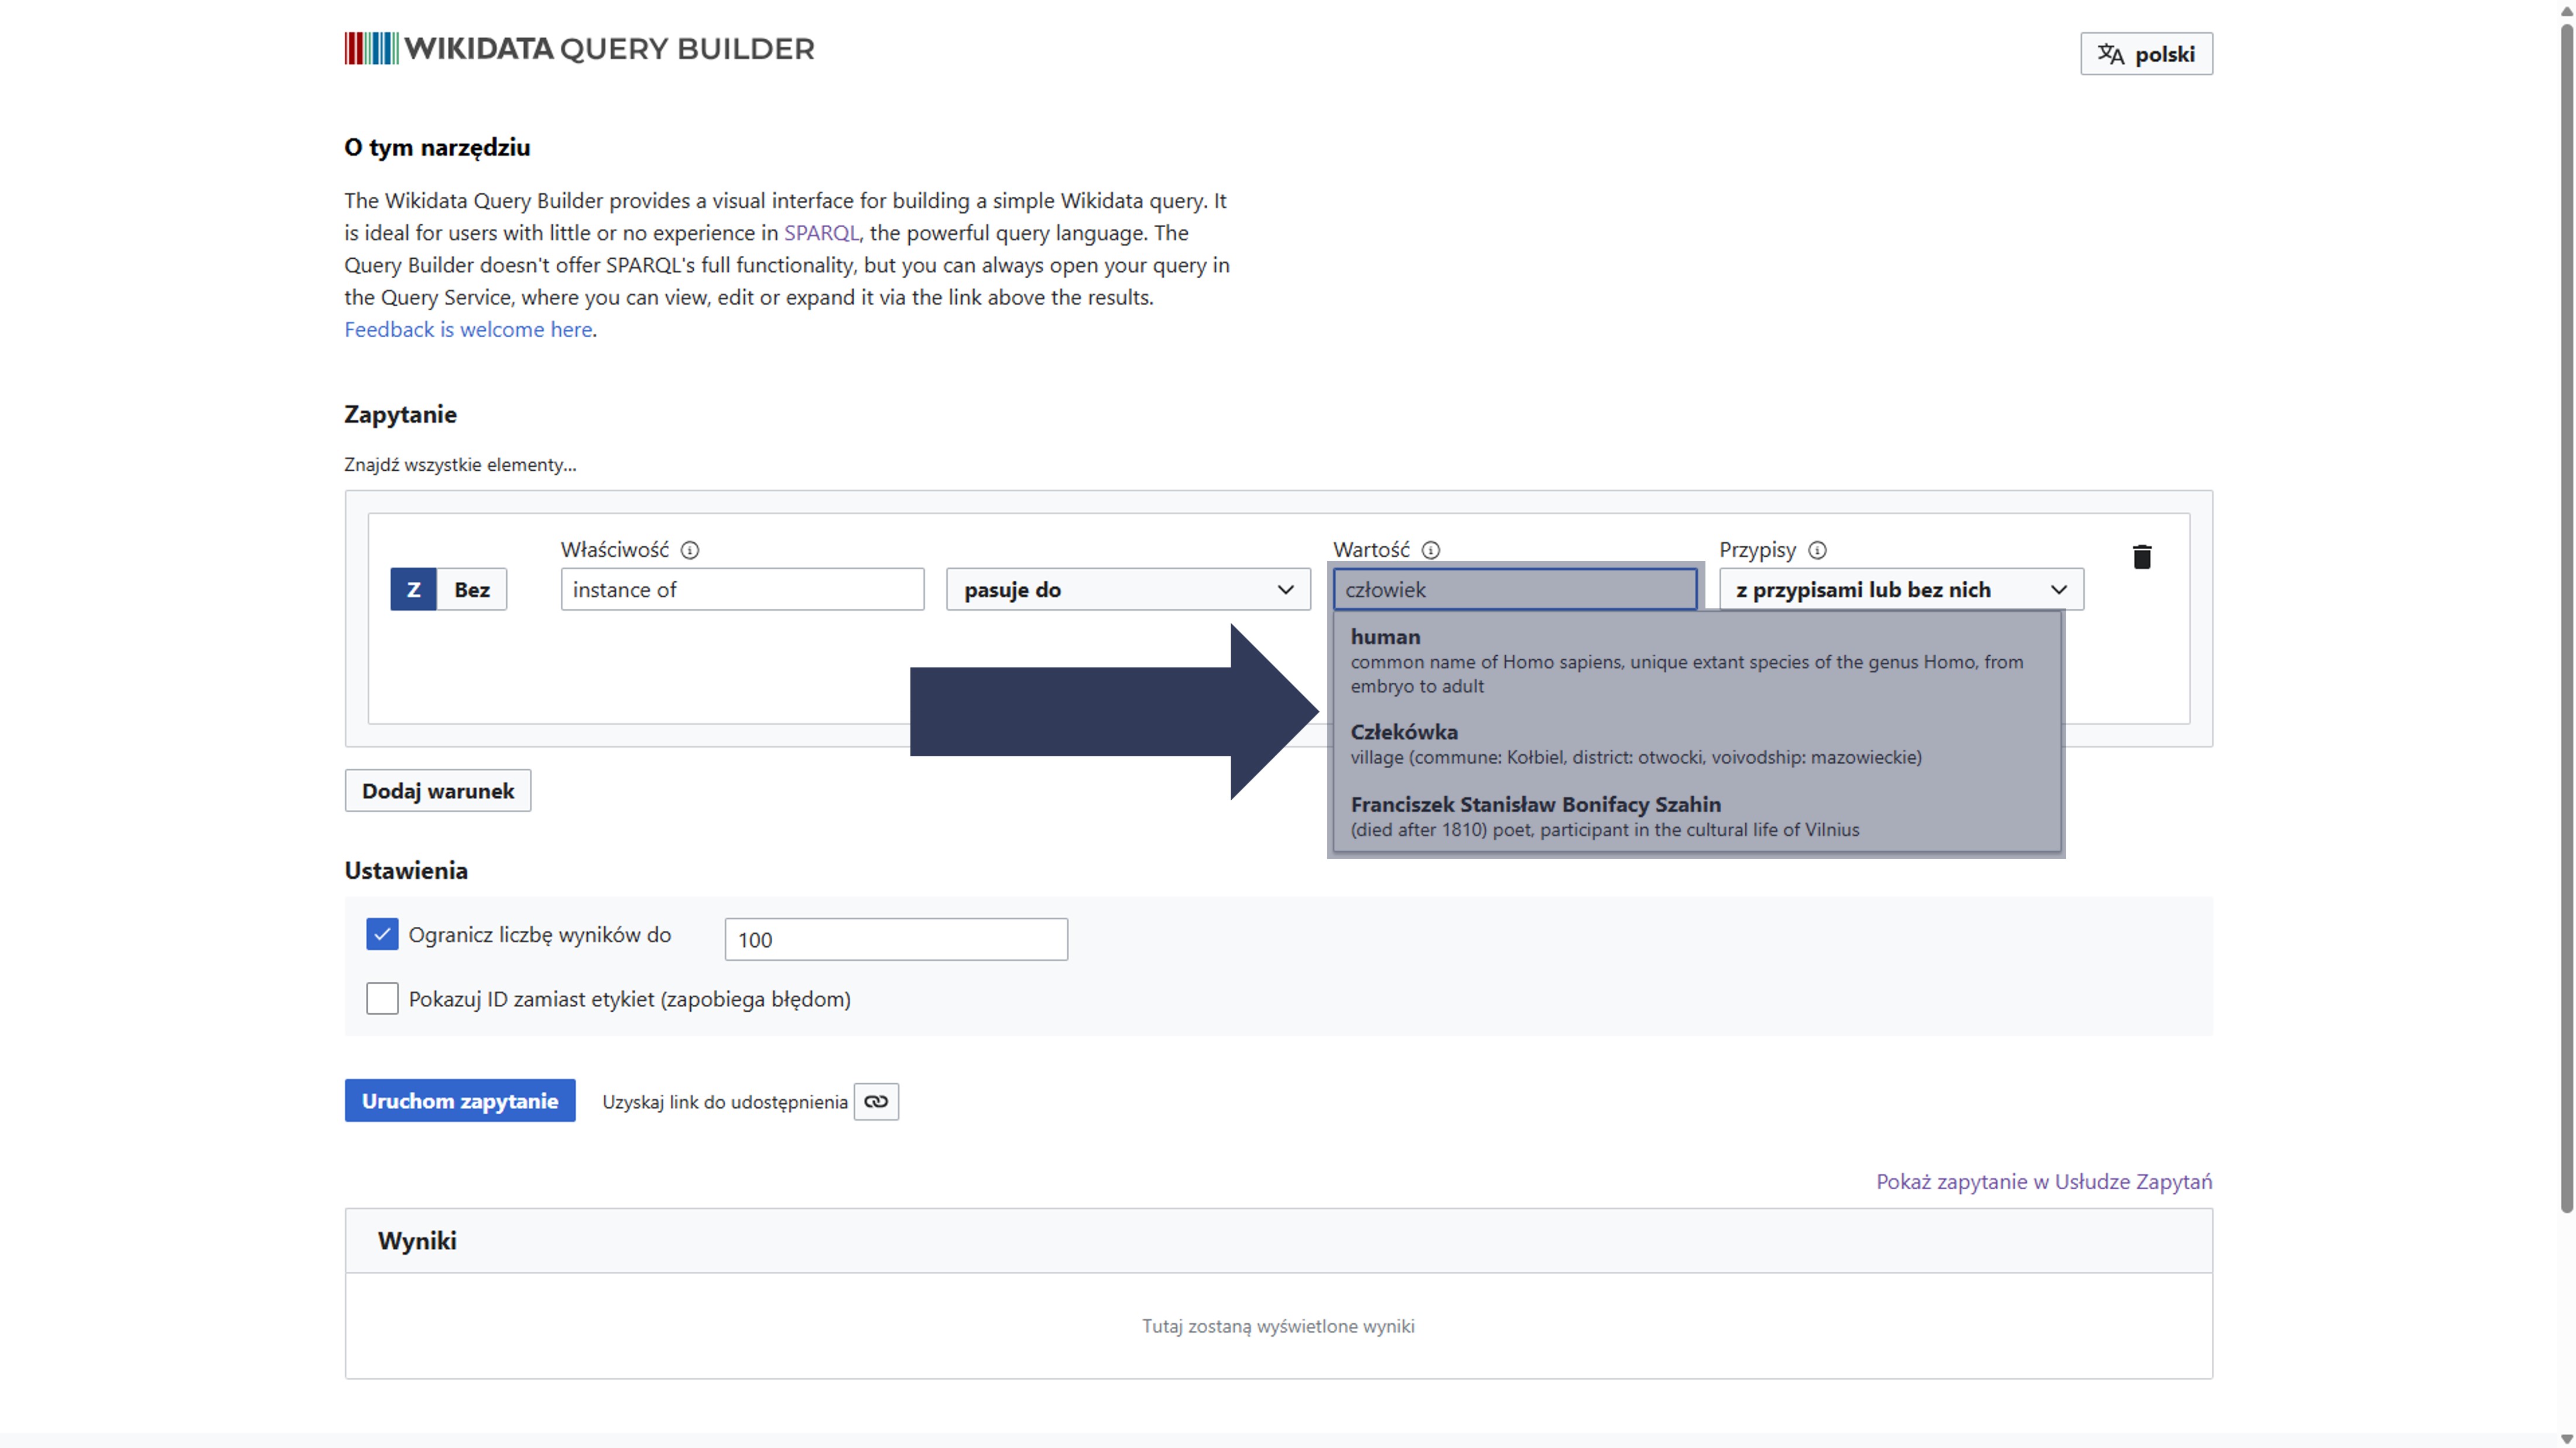This screenshot has height=1448, width=2576.
Task: Select the Z toggle option
Action: click(413, 590)
